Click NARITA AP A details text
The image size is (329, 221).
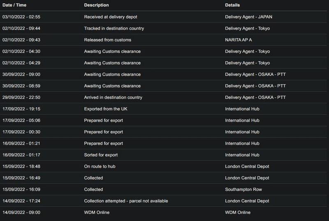[239, 40]
